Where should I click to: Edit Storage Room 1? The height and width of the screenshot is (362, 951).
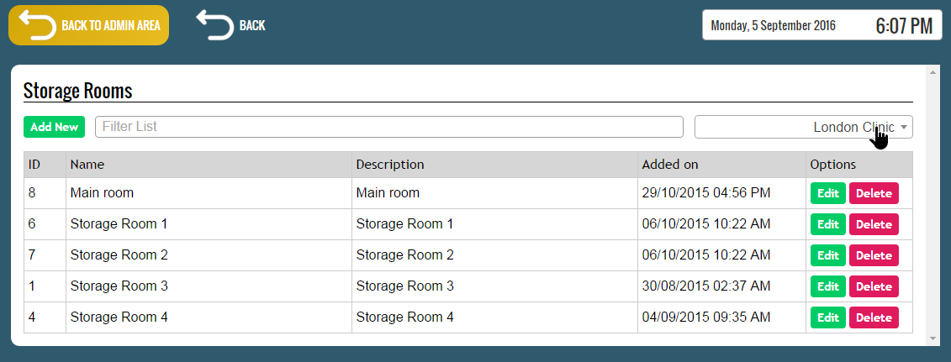[828, 224]
